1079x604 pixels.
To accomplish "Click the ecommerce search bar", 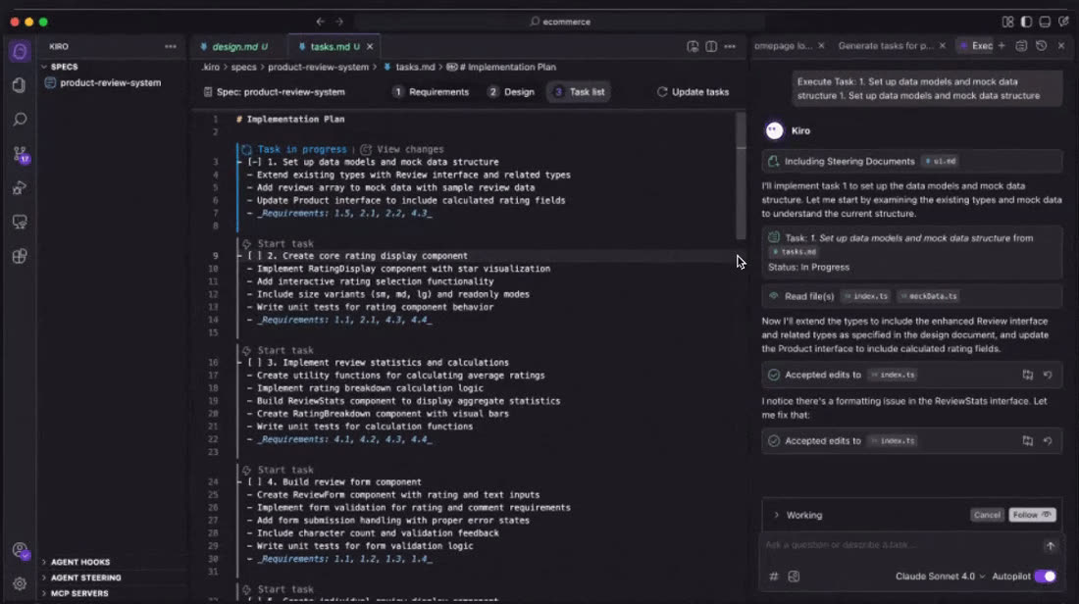I will coord(559,22).
